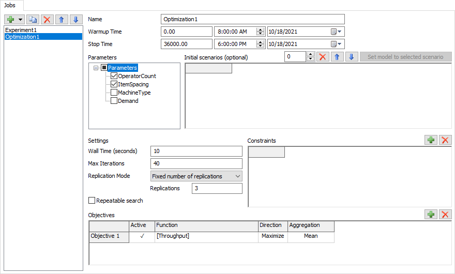Image resolution: width=455 pixels, height=274 pixels.
Task: Enable the Repeatable search checkbox
Action: point(92,201)
